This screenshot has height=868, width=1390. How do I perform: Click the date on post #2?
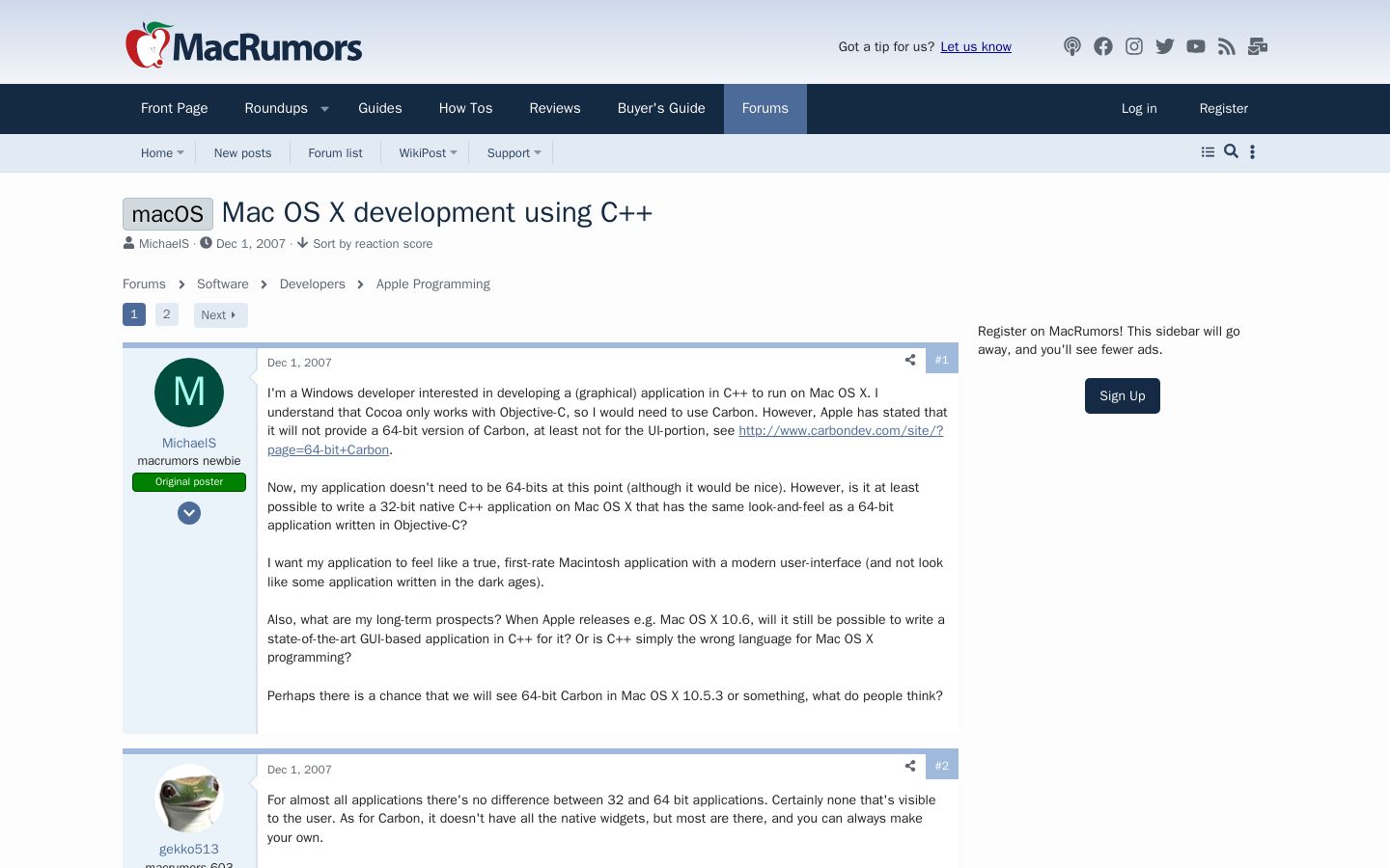point(299,770)
